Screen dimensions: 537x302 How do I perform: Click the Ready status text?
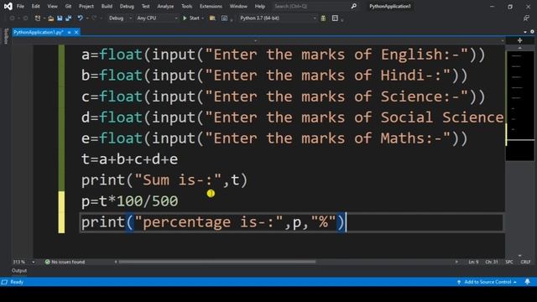(17, 282)
